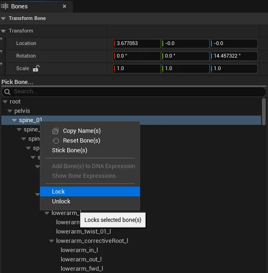Click the search magnifier icon

point(7,91)
